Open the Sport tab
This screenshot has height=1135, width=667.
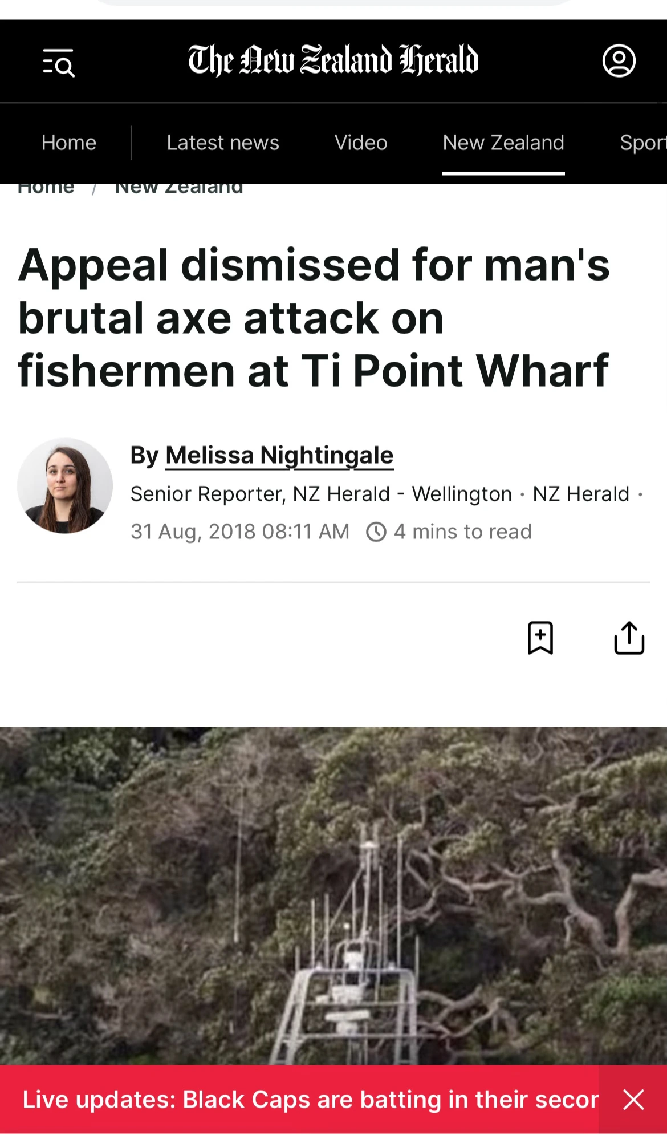click(x=643, y=143)
